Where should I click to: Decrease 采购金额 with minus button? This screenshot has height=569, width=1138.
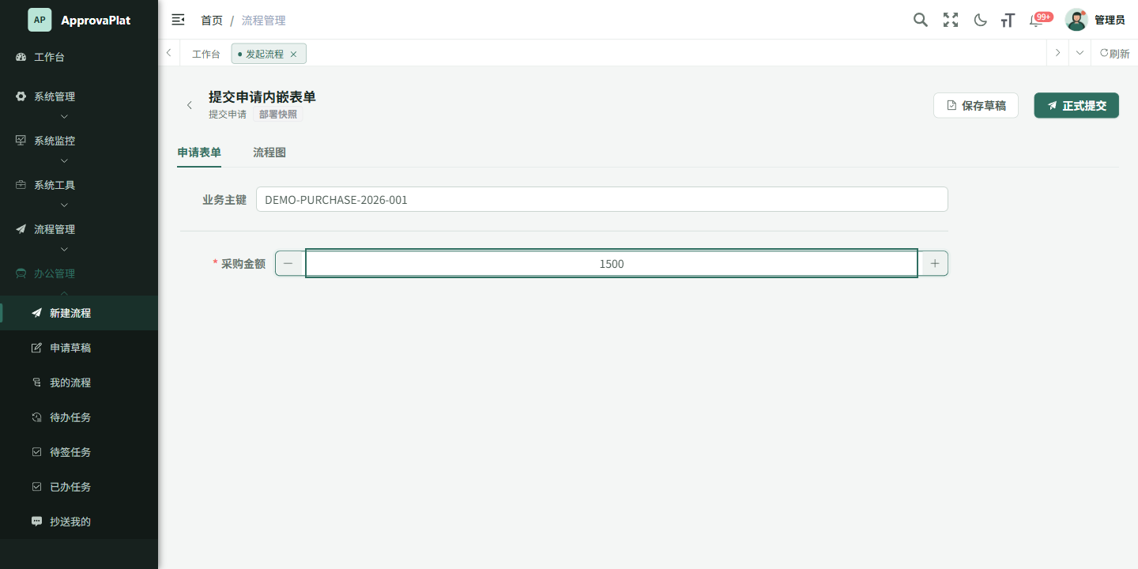(288, 263)
